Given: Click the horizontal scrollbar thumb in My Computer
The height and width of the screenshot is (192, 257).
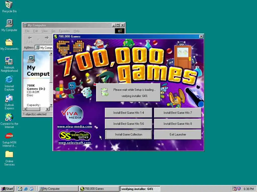Looking at the screenshot, I should click(33, 109).
